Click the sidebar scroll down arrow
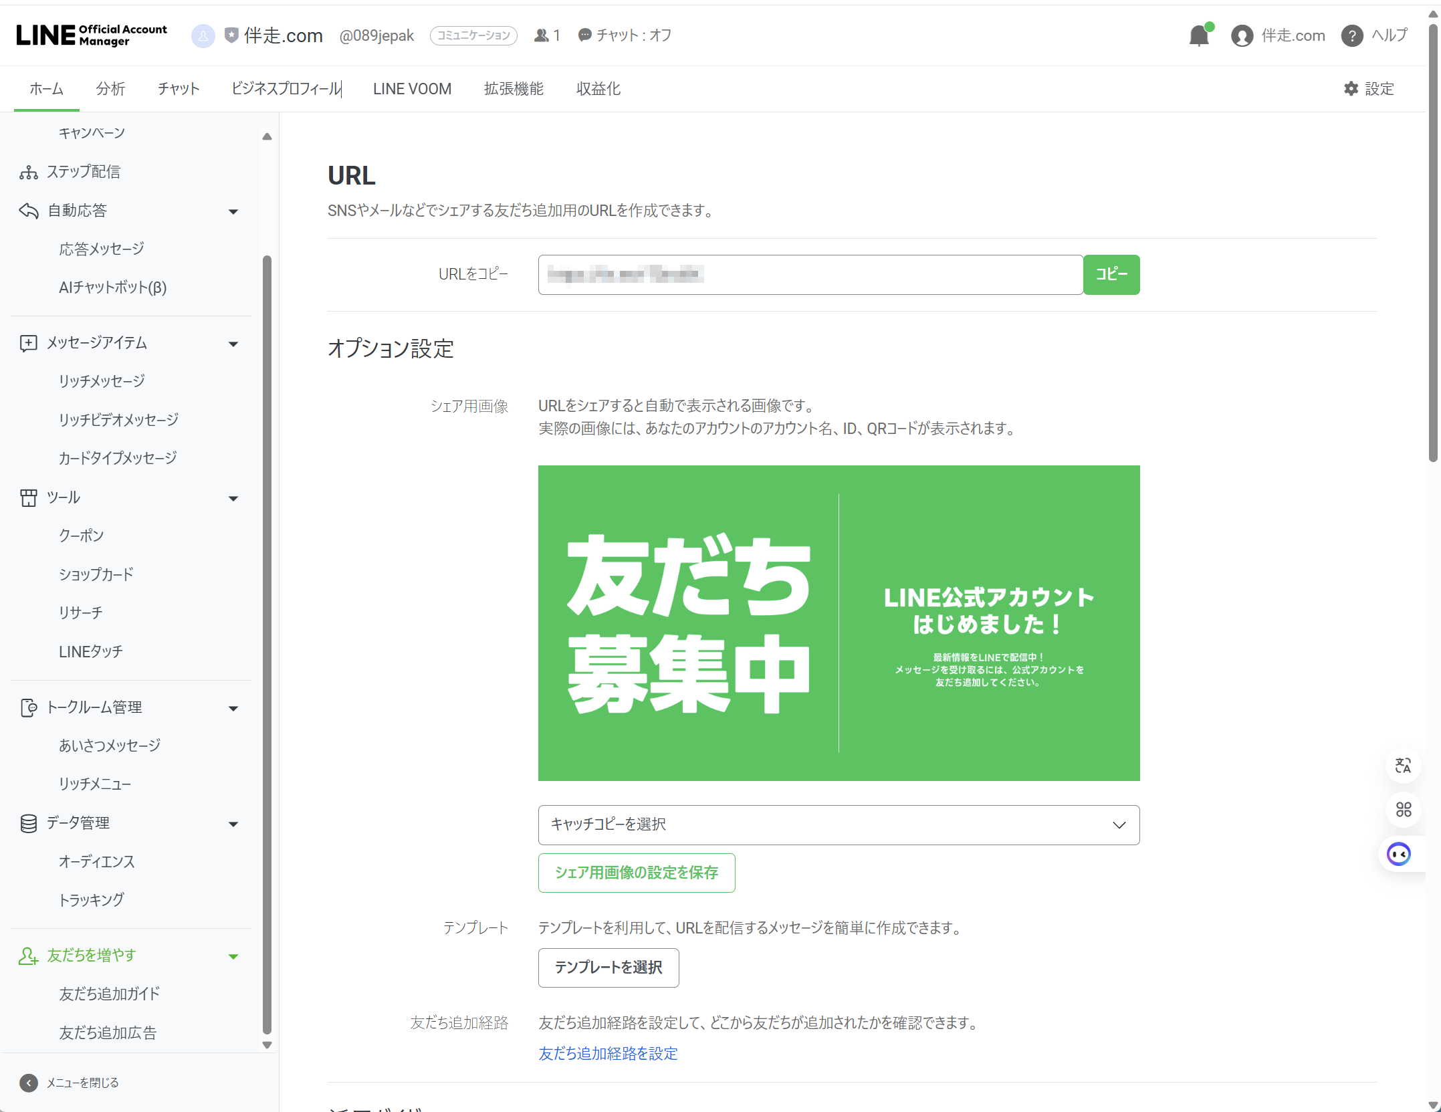The height and width of the screenshot is (1112, 1441). pyautogui.click(x=267, y=1045)
